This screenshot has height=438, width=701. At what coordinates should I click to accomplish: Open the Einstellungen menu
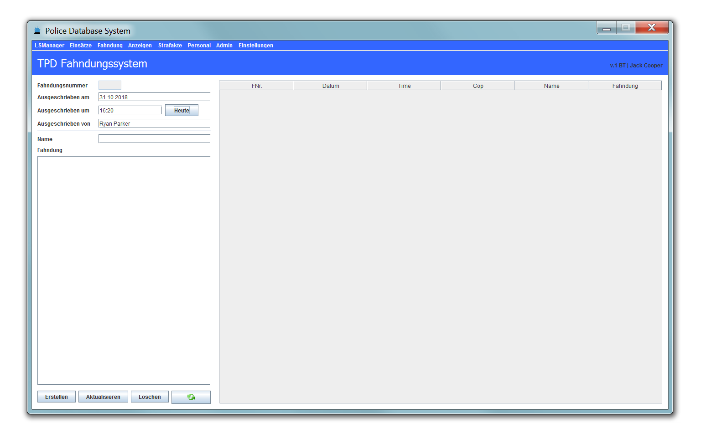pos(256,46)
